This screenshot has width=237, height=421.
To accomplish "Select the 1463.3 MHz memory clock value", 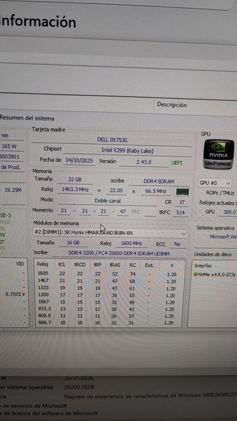I will [75, 189].
